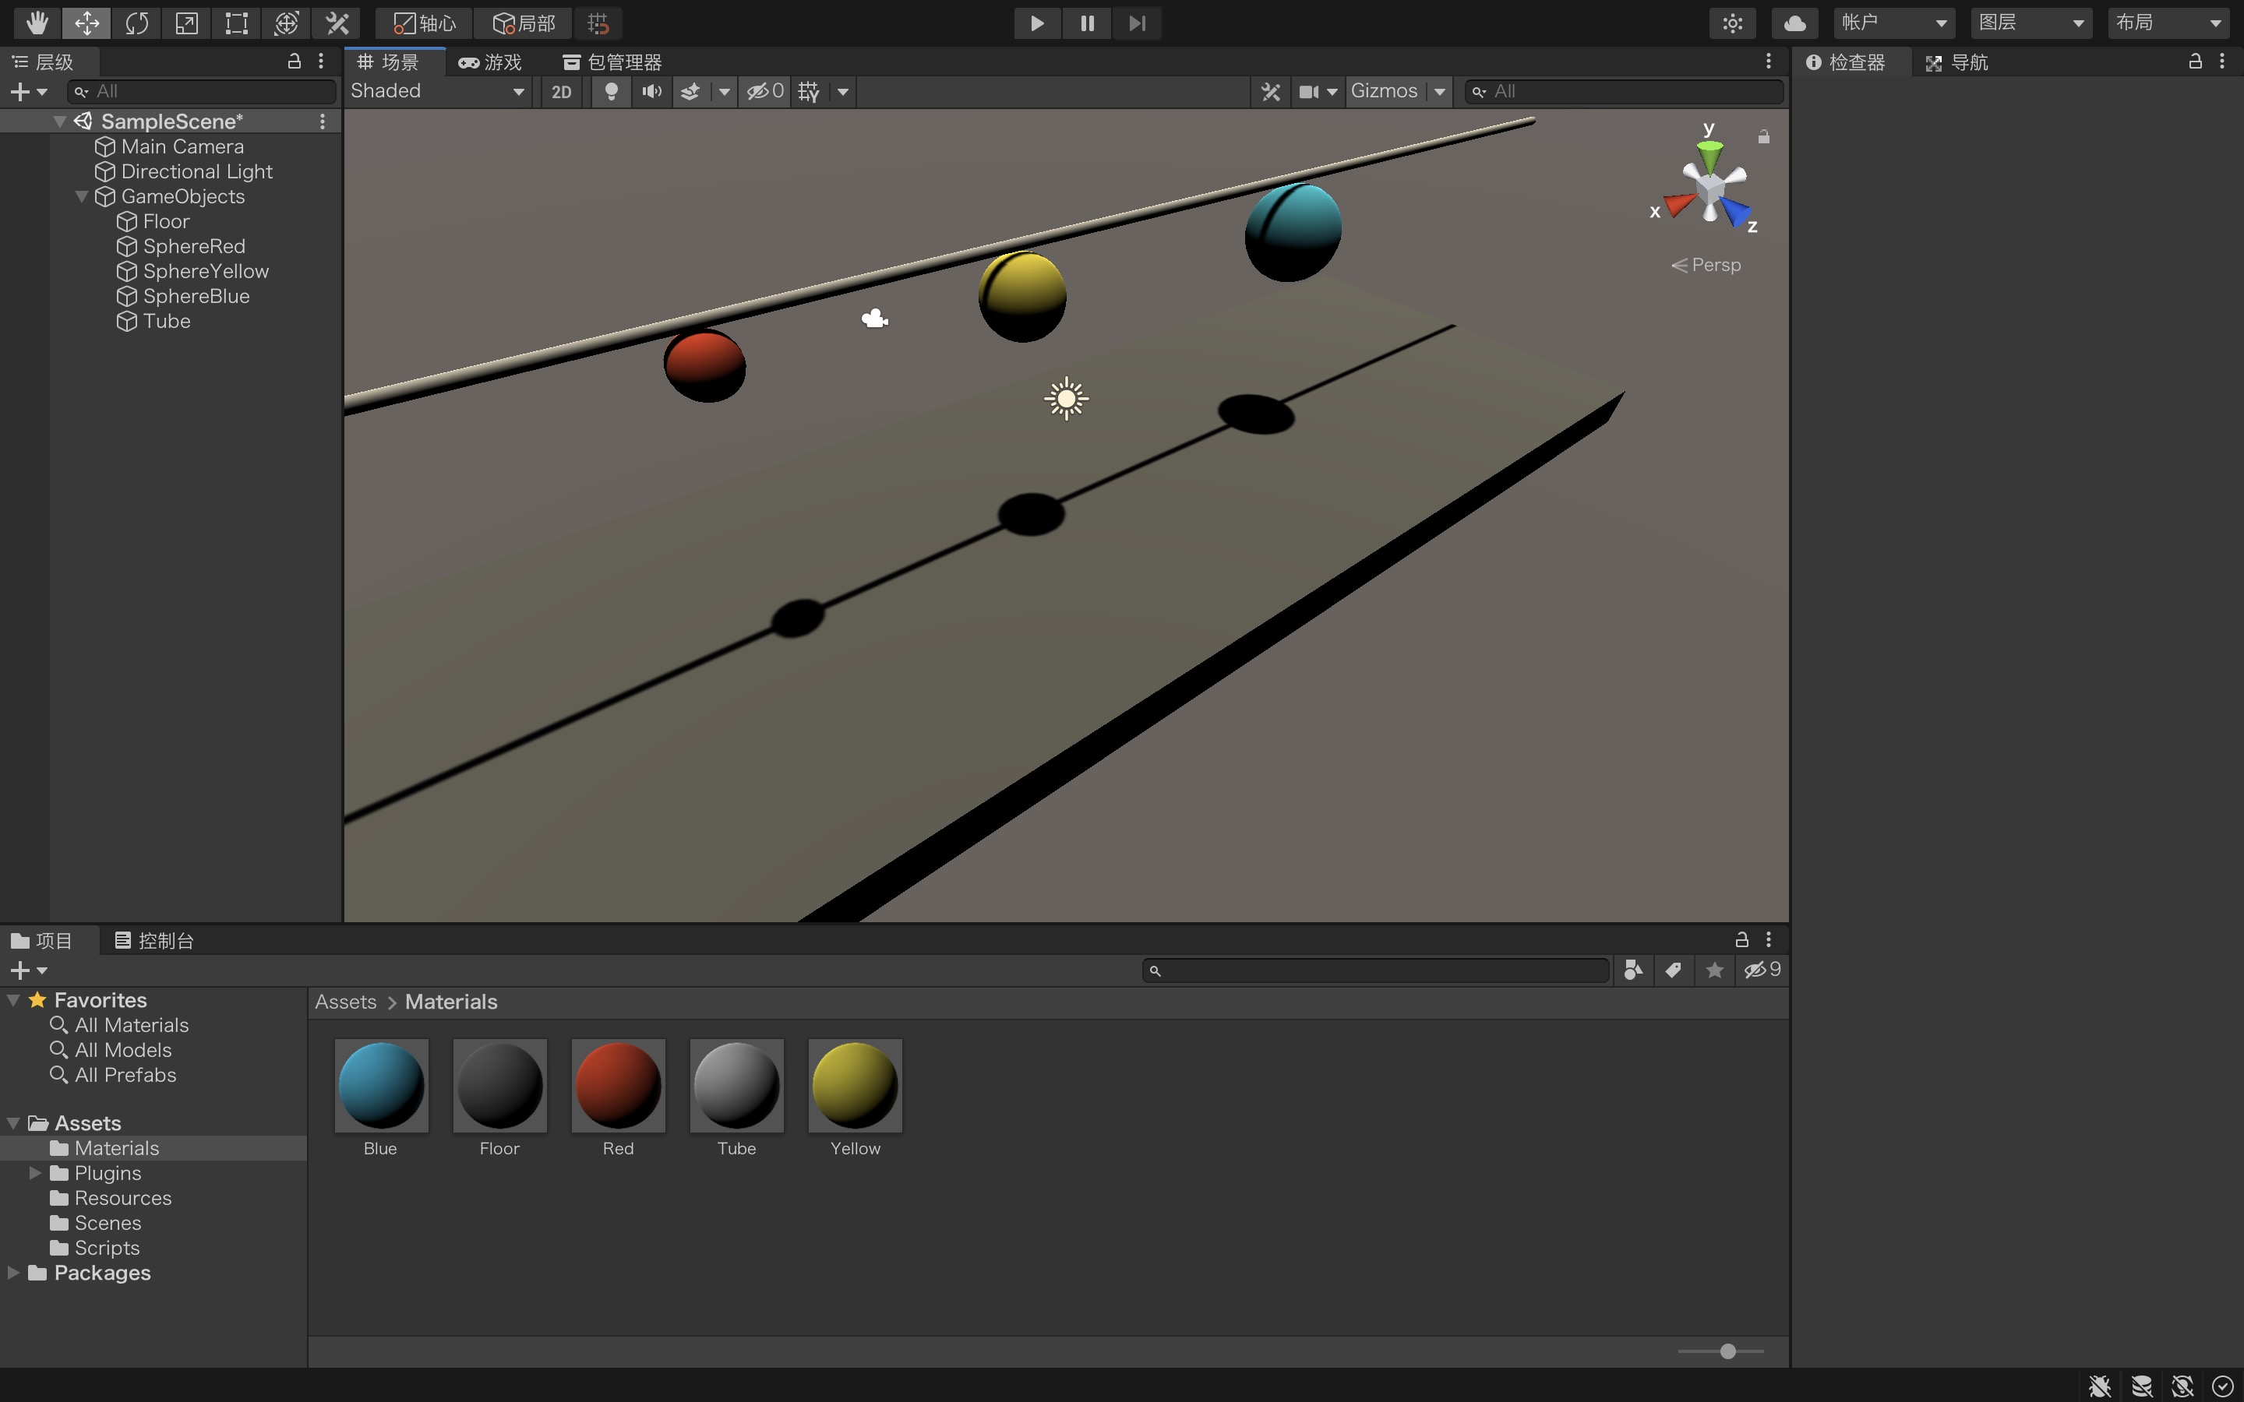
Task: Open the 布局 layout dropdown
Action: [x=2168, y=23]
